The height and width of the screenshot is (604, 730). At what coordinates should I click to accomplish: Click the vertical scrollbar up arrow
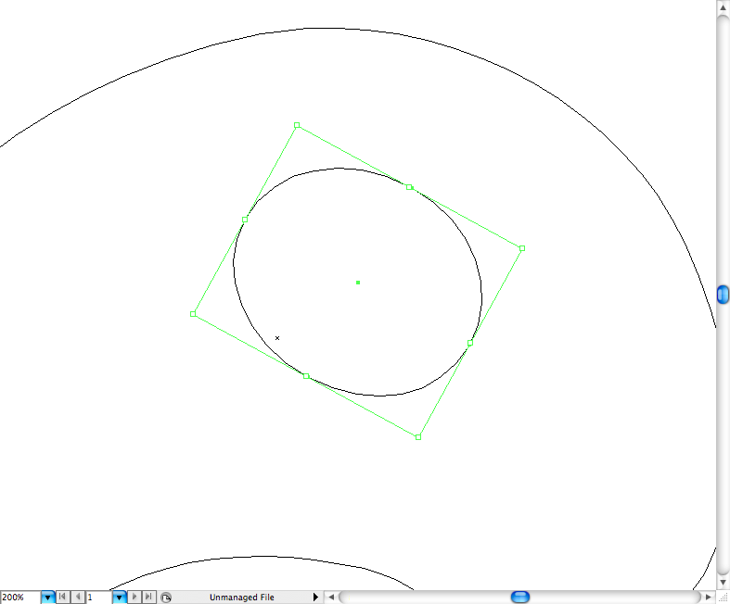724,7
